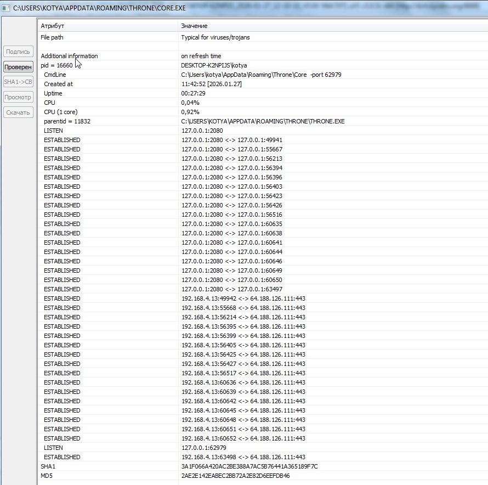The image size is (488, 485).
Task: Select the Additional information row
Action: (263, 56)
